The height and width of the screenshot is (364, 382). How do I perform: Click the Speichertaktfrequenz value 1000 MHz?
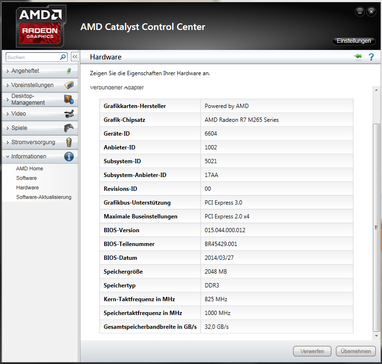pos(217,313)
